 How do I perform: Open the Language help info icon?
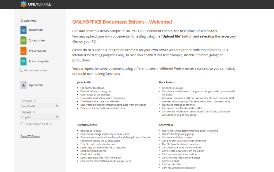point(35,112)
